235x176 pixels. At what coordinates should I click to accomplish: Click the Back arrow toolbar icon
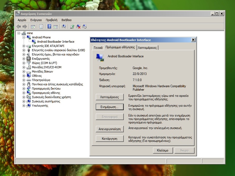coord(19,26)
